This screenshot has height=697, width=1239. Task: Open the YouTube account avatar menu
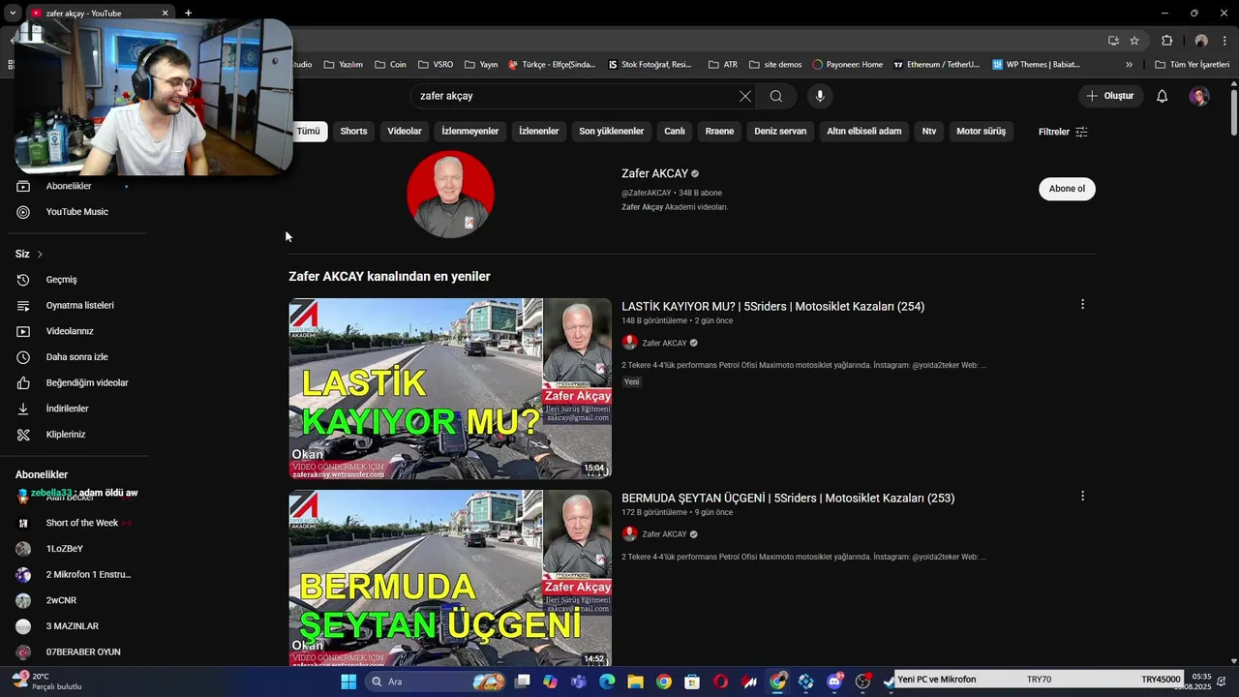(1199, 96)
